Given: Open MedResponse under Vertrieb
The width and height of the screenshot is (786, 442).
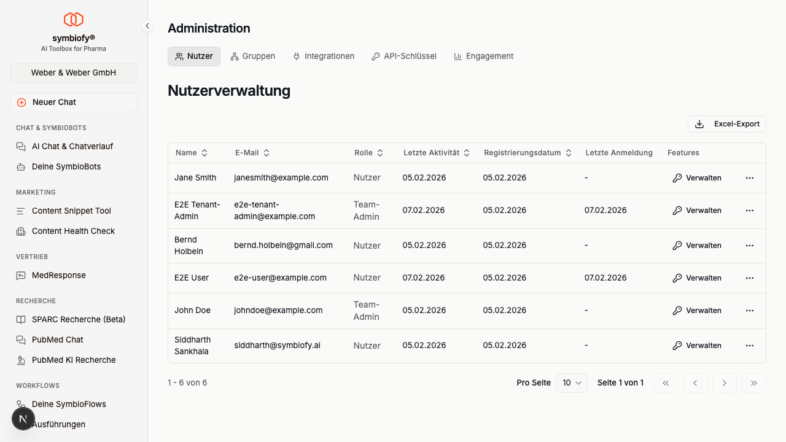Looking at the screenshot, I should coord(58,275).
